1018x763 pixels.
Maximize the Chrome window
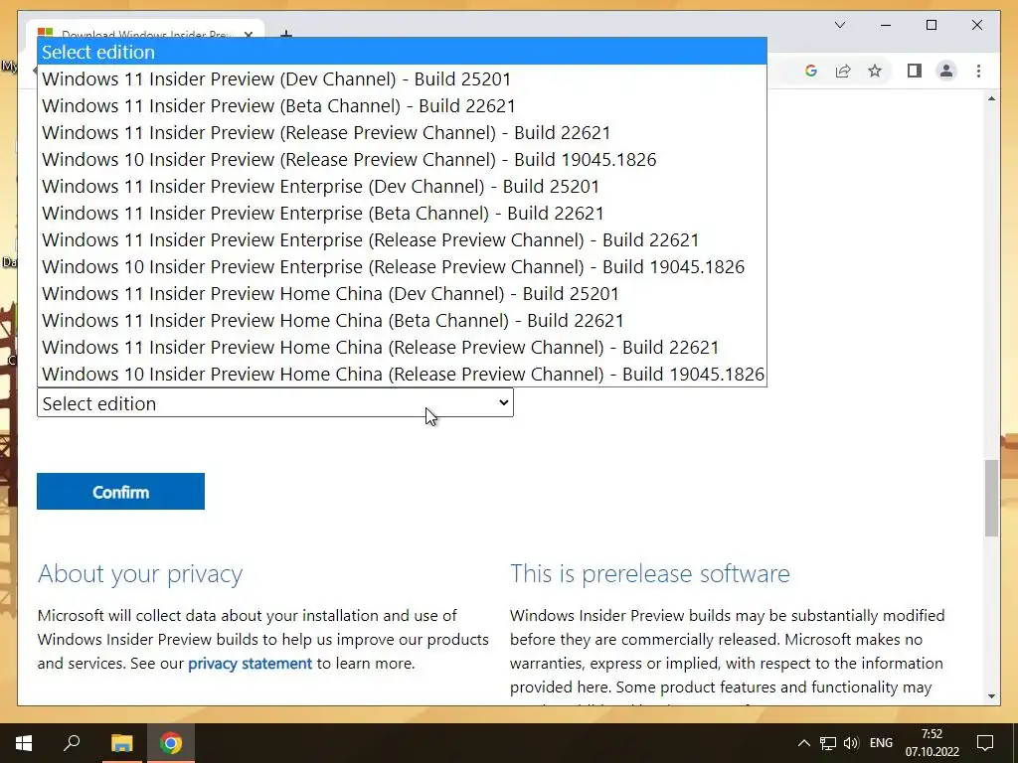(931, 25)
